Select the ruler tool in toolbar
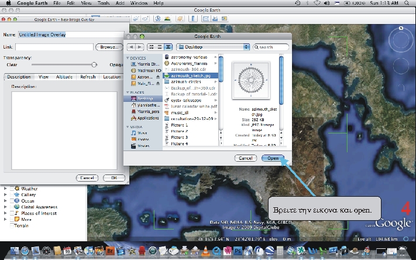Viewport: 416px width, 260px height. pyautogui.click(x=193, y=19)
